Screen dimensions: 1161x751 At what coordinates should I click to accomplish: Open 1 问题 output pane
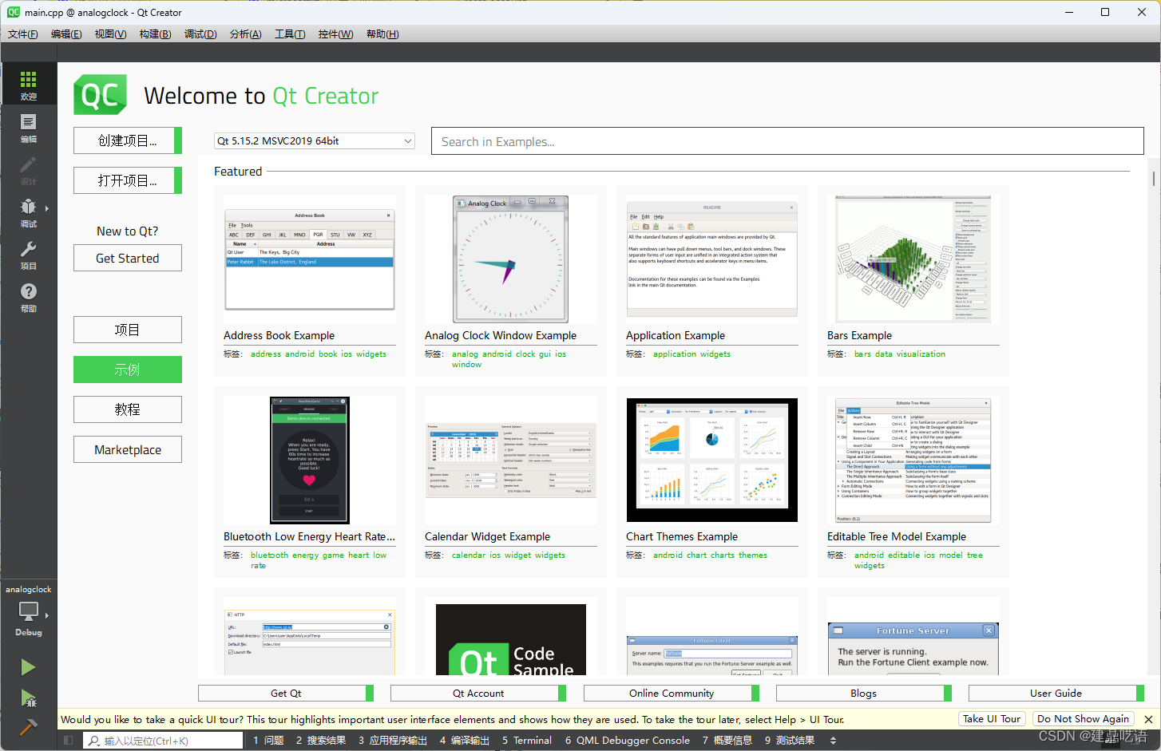(268, 741)
